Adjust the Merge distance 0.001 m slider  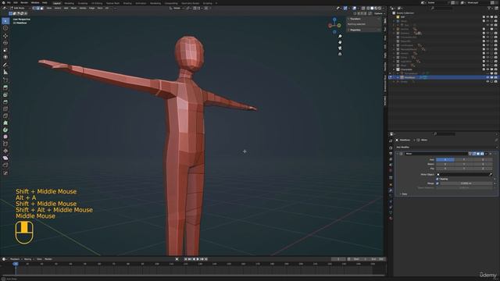pyautogui.click(x=466, y=183)
